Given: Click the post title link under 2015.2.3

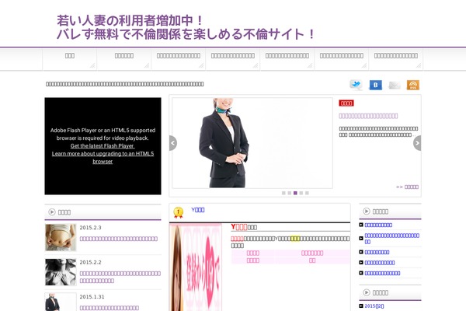Looking at the screenshot, I should (119, 239).
